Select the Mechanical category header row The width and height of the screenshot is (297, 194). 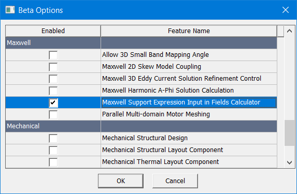tap(141, 126)
